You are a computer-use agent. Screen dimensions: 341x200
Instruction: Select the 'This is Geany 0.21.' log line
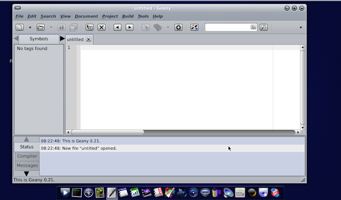coord(172,141)
